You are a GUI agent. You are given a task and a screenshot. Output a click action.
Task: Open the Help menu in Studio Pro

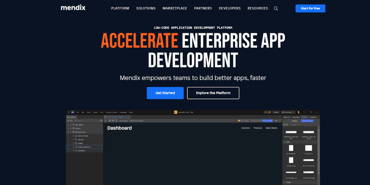tap(131, 112)
